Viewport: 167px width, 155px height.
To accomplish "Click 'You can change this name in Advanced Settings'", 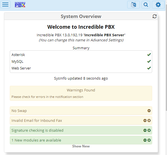I will (x=81, y=40).
